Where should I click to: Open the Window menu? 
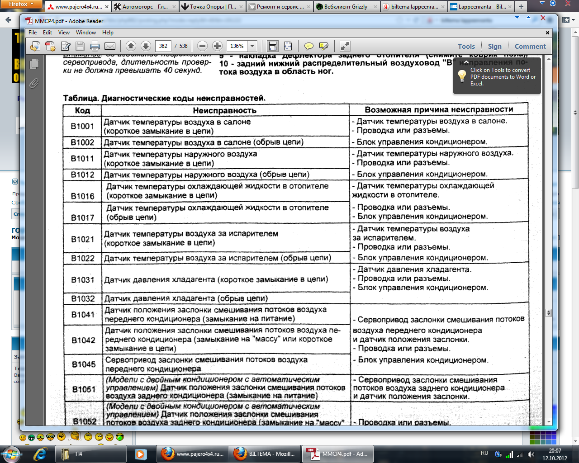point(86,33)
